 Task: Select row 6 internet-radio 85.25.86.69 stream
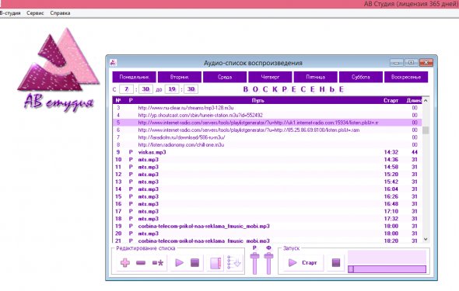tap(267, 130)
